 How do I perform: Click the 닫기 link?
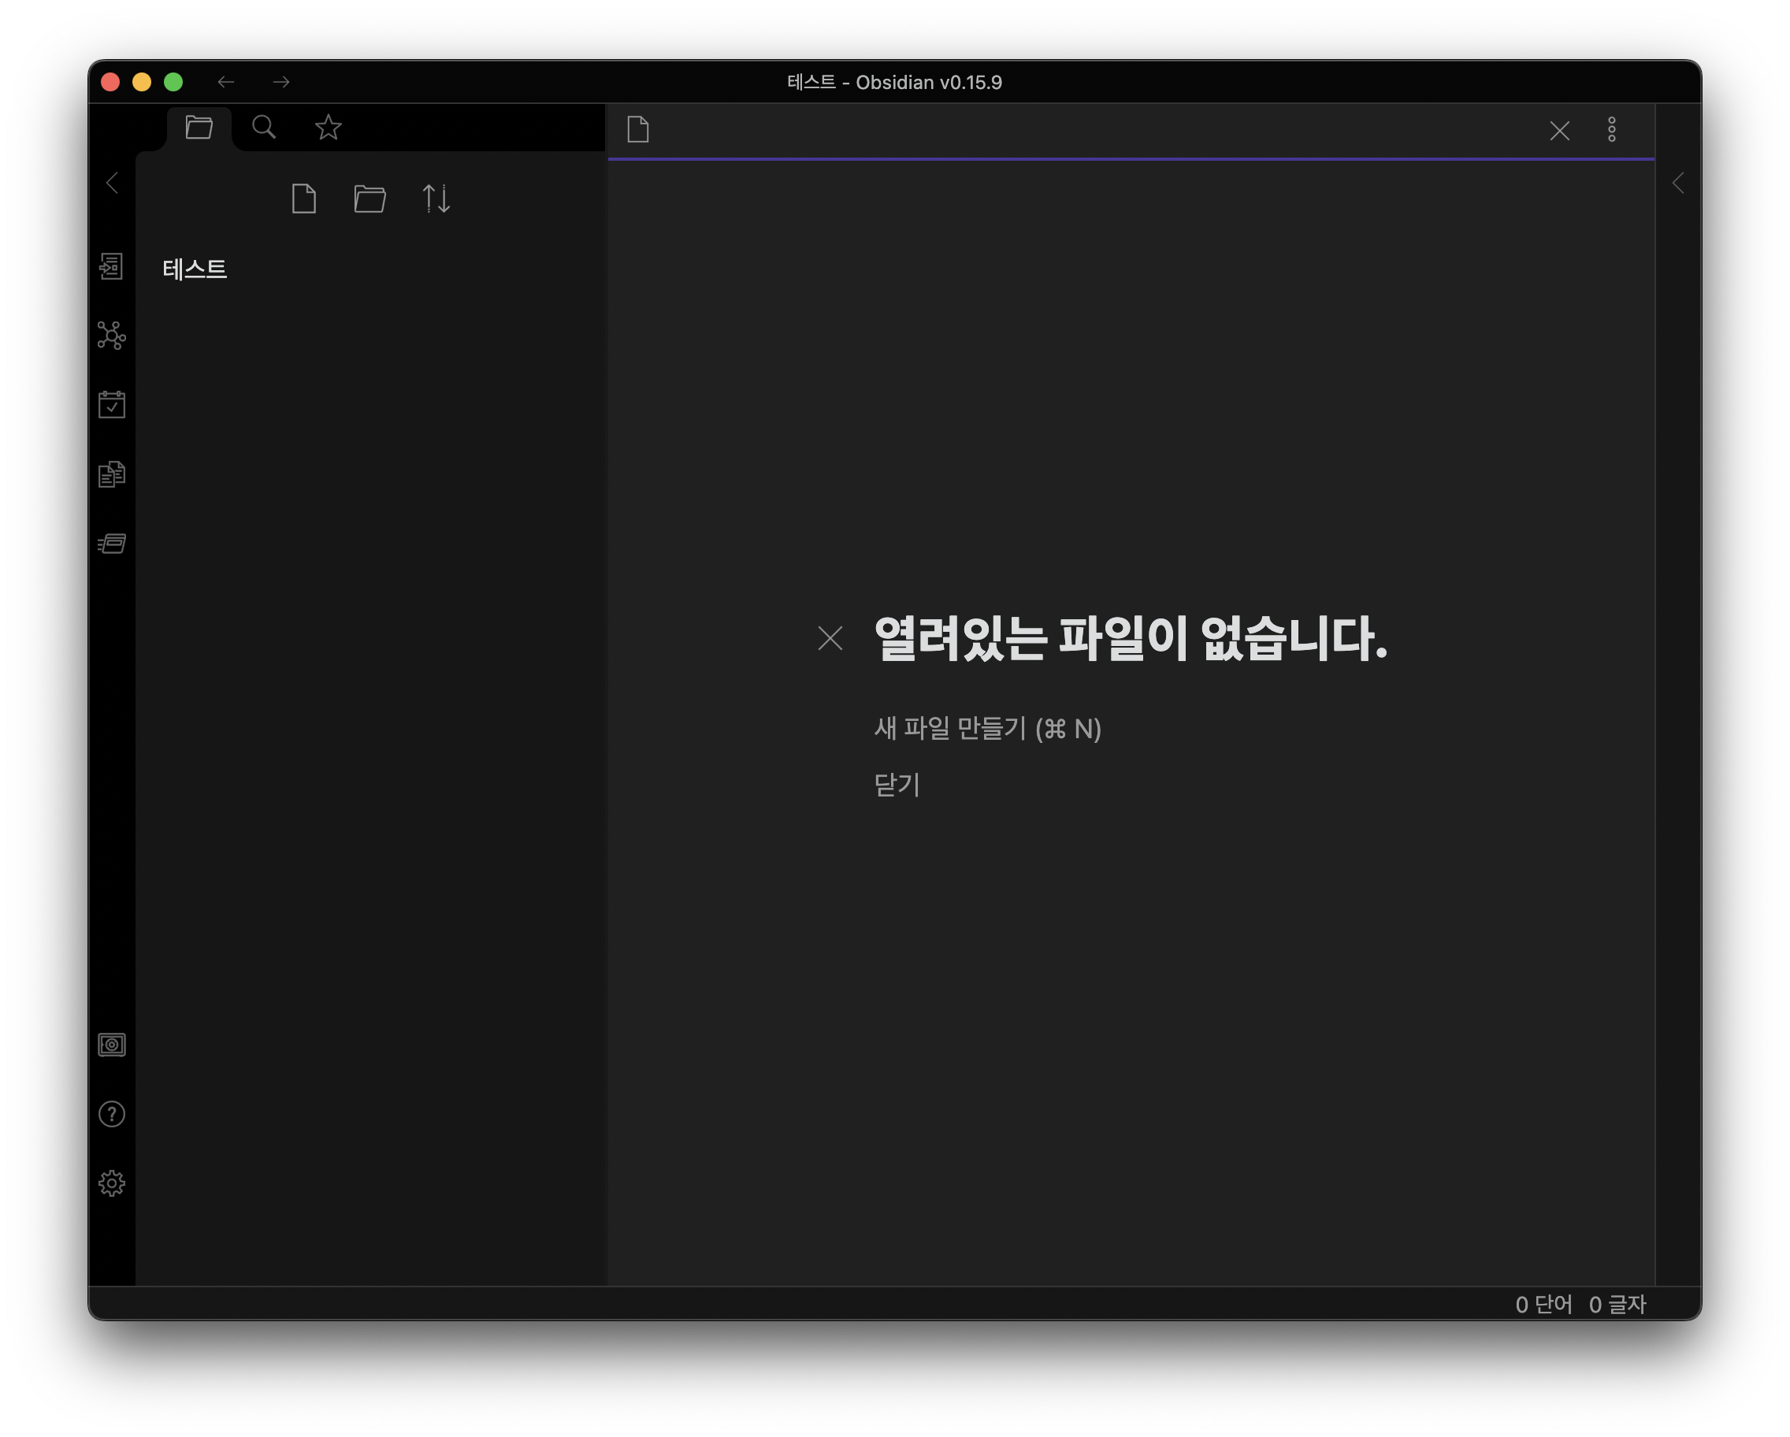coord(897,785)
